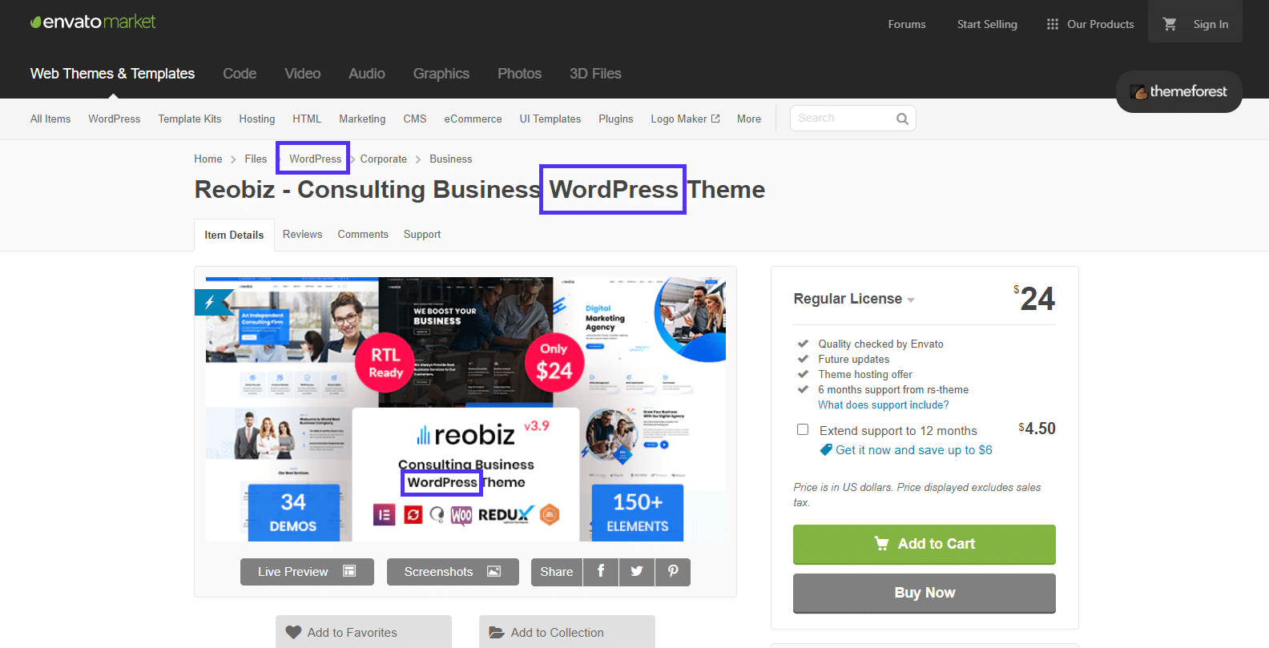Click 'What does support include?' link
The image size is (1269, 648).
(x=883, y=405)
